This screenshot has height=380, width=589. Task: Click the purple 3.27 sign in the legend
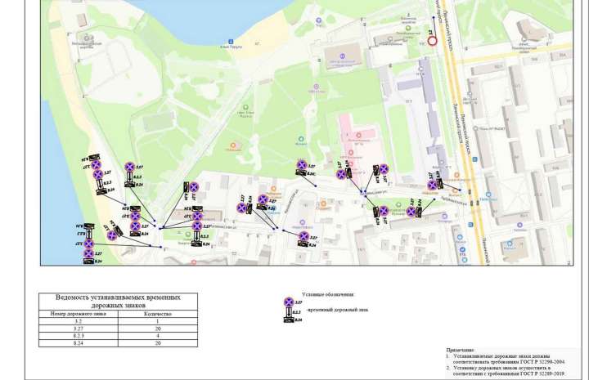click(x=288, y=303)
